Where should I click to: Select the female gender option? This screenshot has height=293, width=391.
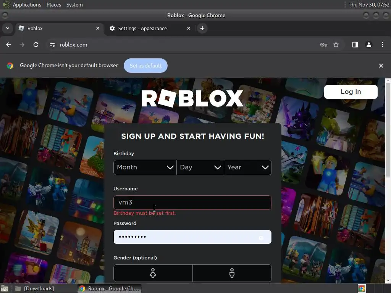153,273
